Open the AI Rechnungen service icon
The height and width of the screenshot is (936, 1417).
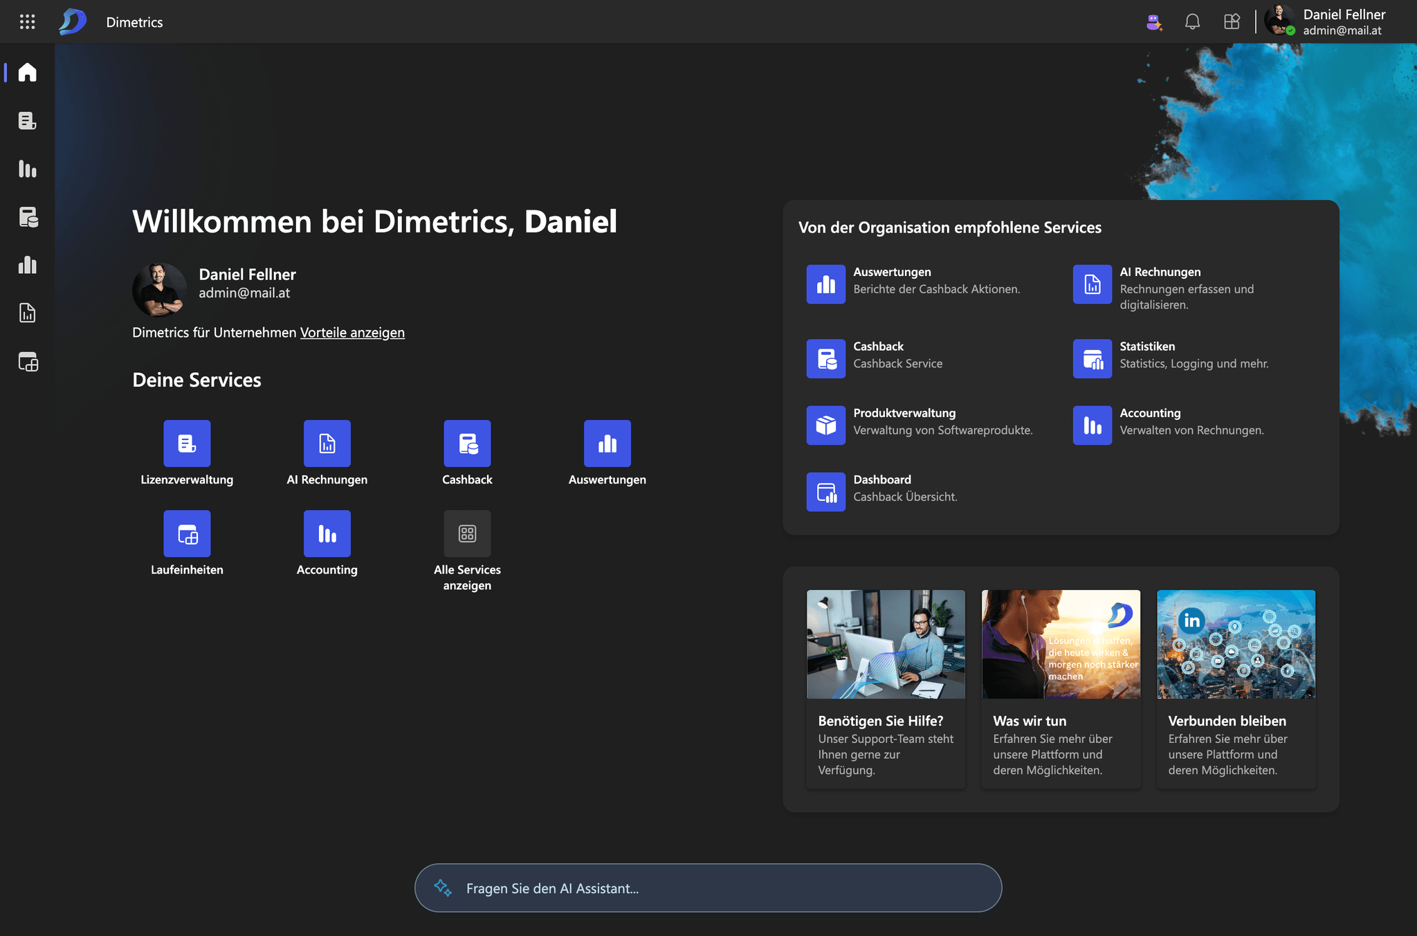click(x=327, y=443)
